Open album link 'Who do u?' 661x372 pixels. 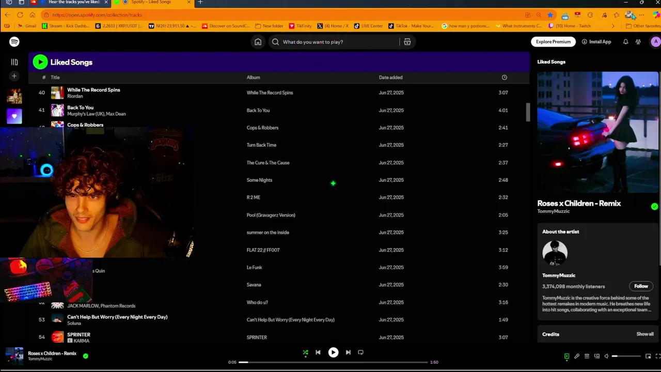[257, 303]
